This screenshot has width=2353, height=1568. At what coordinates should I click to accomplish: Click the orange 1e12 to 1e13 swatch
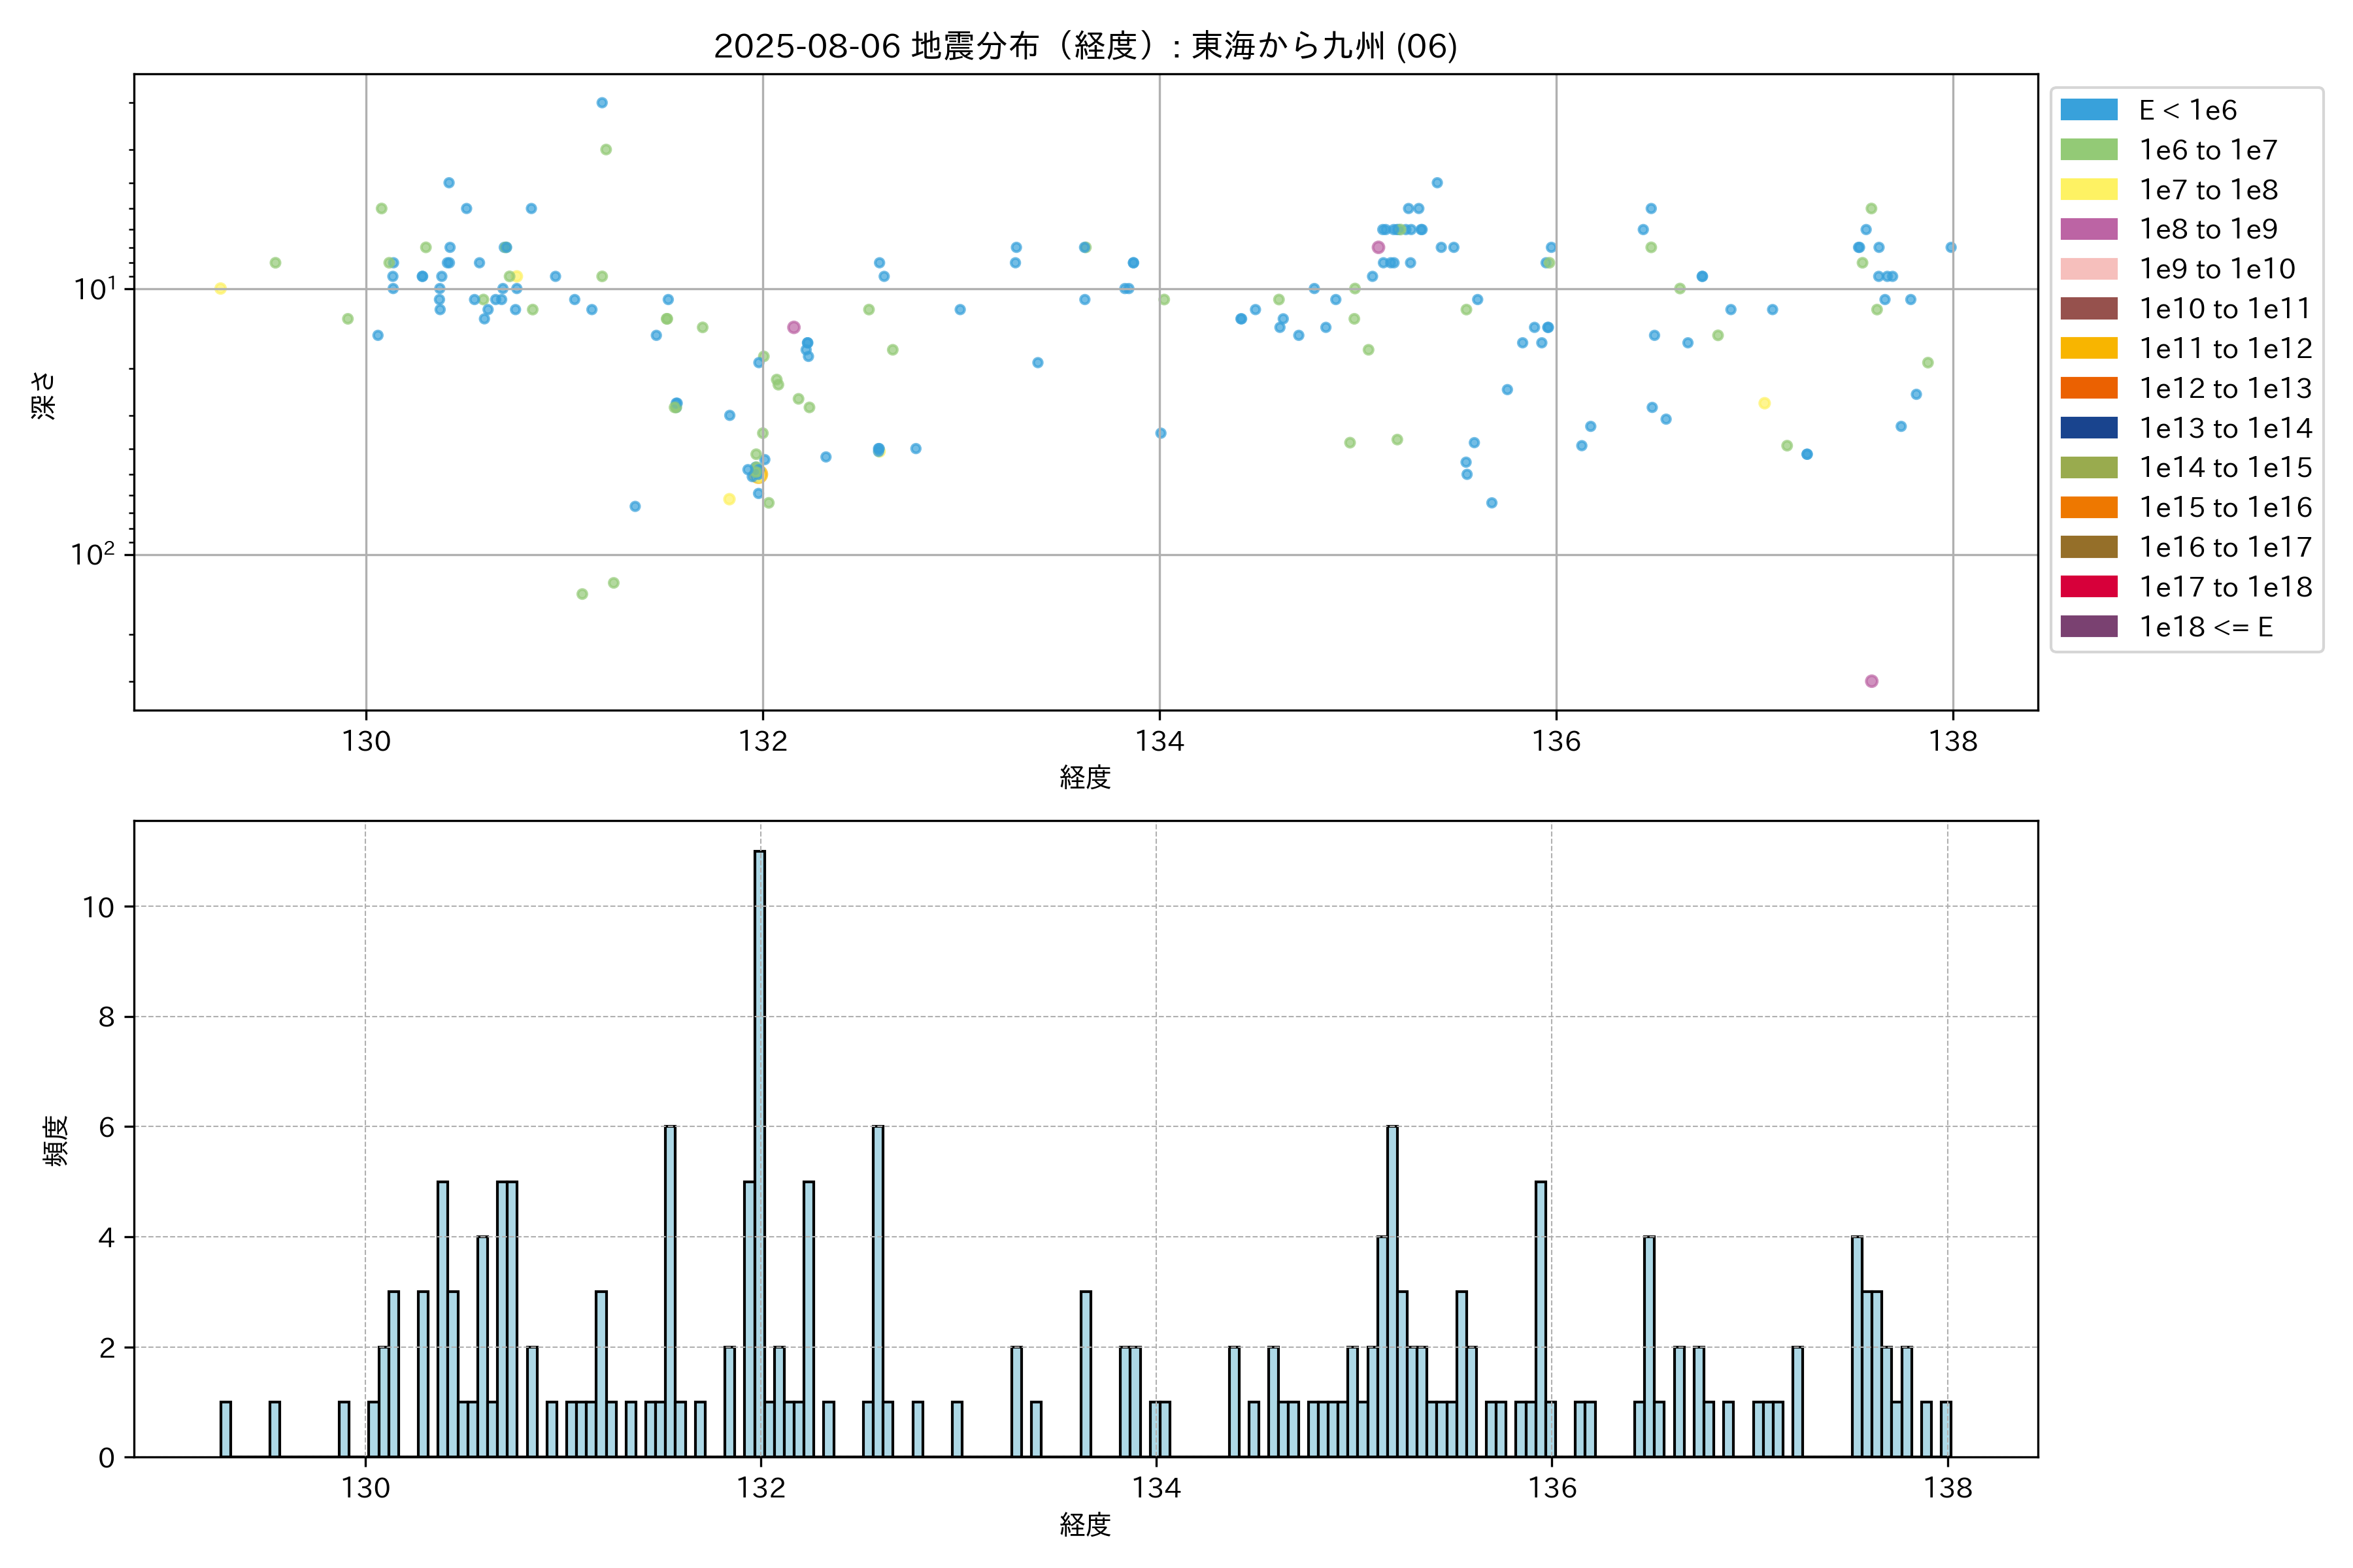tap(2088, 388)
